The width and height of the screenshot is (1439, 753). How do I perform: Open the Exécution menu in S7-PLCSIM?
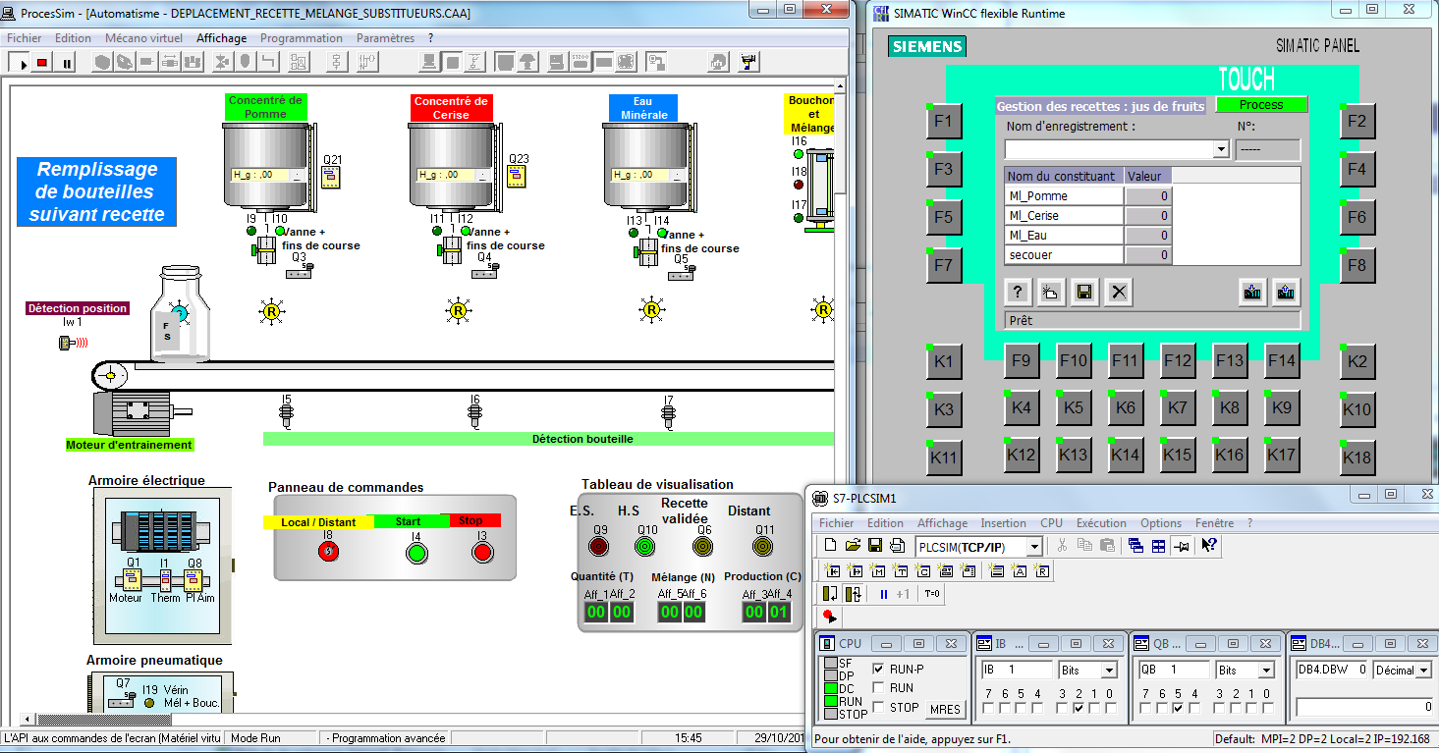point(1101,523)
